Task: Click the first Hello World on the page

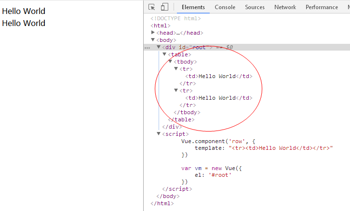Action: pyautogui.click(x=24, y=11)
